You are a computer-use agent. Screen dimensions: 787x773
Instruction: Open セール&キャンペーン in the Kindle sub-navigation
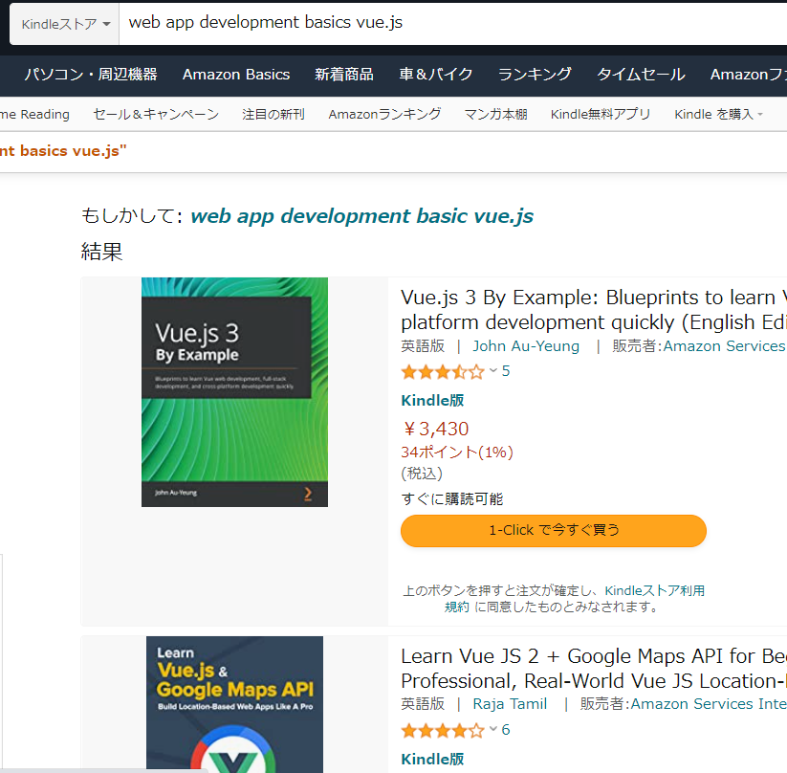tap(156, 115)
